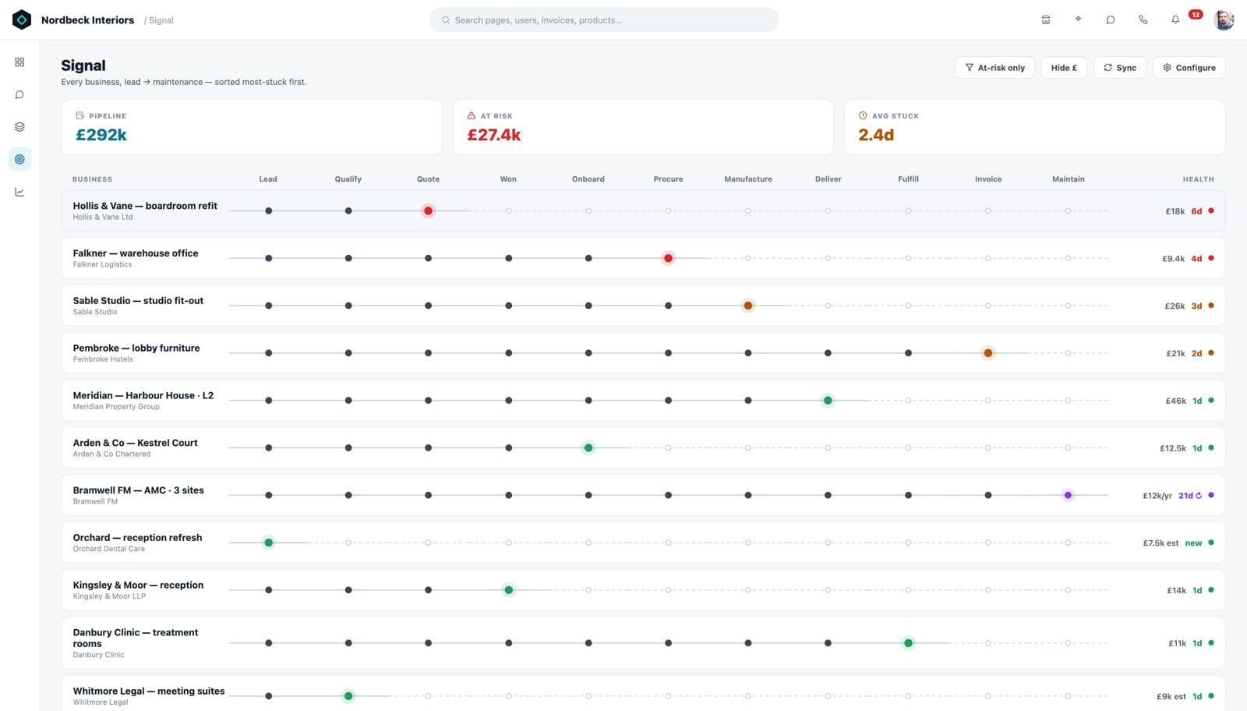This screenshot has width=1247, height=711.
Task: Click the green Deliver marker for Meridian
Action: tap(828, 401)
